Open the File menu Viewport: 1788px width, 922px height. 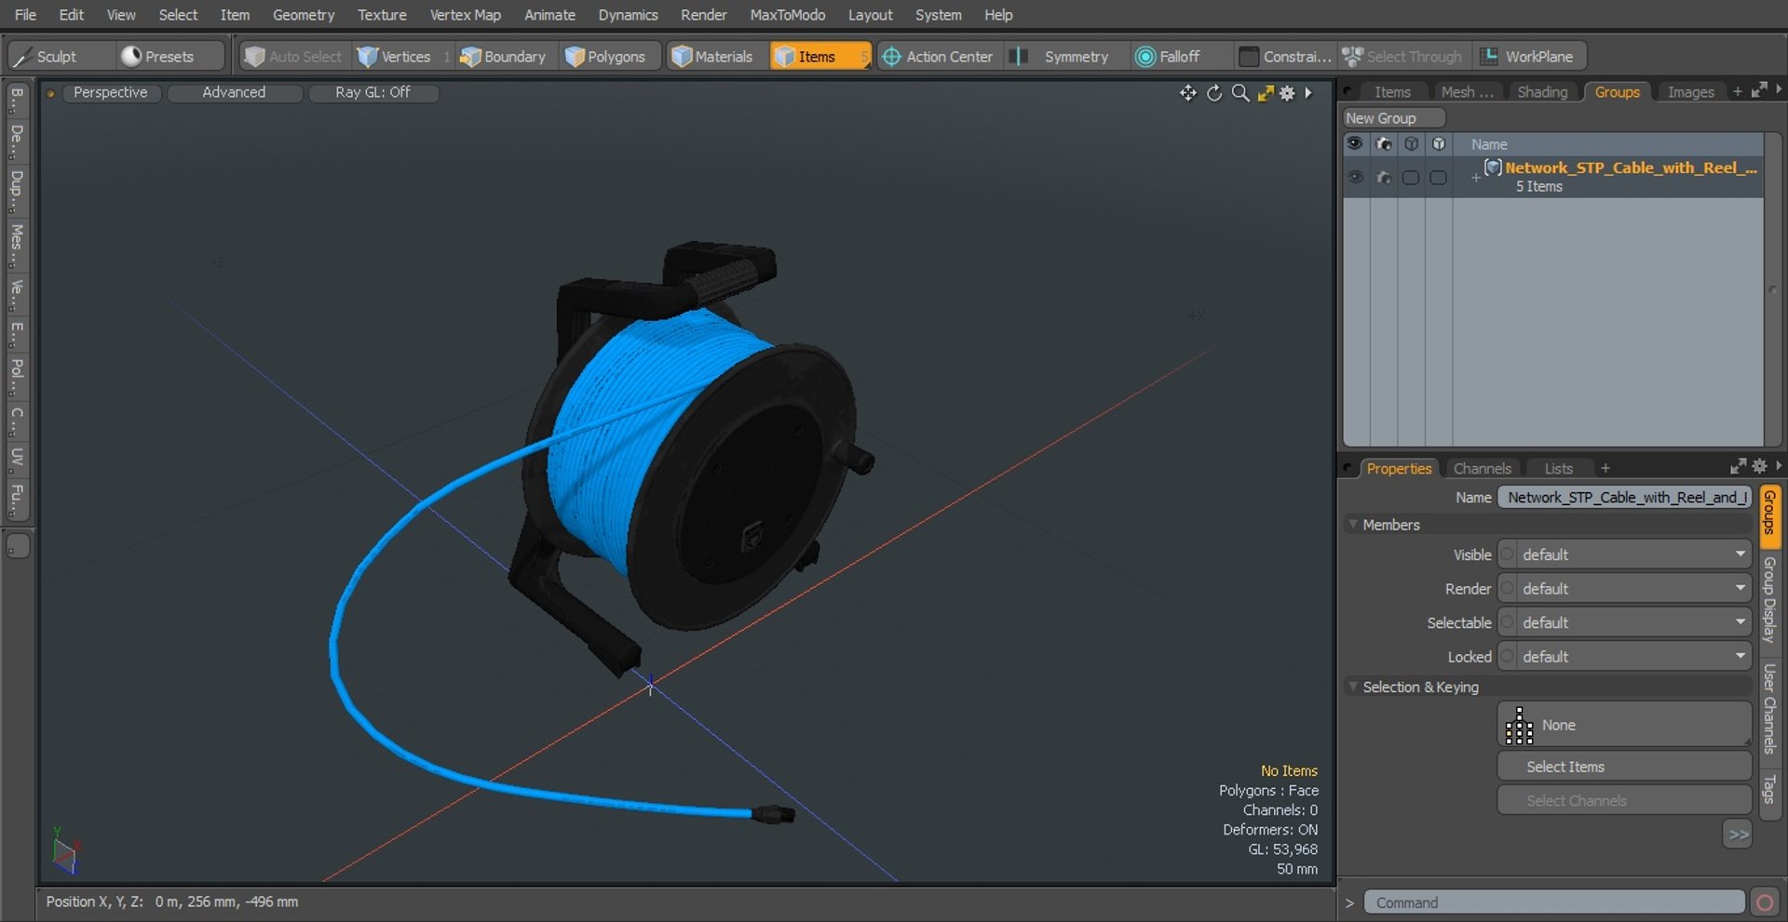click(26, 15)
